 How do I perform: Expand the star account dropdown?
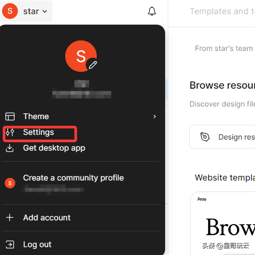pos(26,11)
